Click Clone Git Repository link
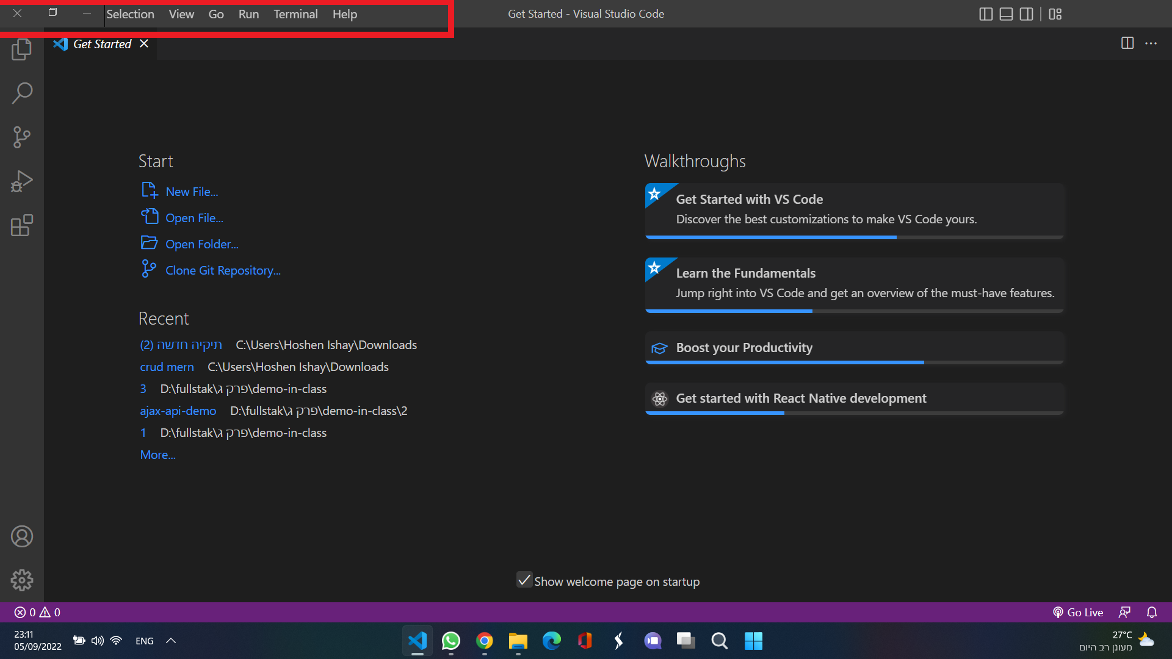1172x659 pixels. [x=223, y=270]
